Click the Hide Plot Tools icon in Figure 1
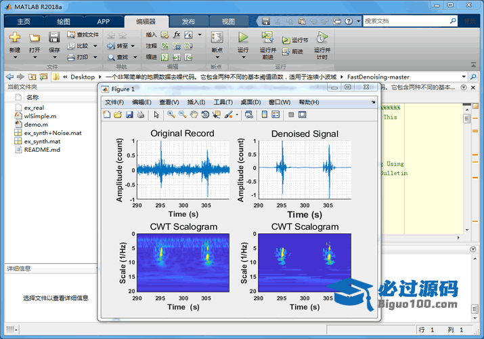 pyautogui.click(x=291, y=115)
